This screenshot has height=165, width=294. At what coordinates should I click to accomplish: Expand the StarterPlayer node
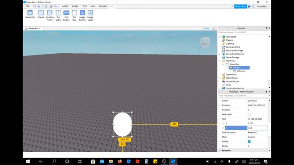[x=220, y=78]
